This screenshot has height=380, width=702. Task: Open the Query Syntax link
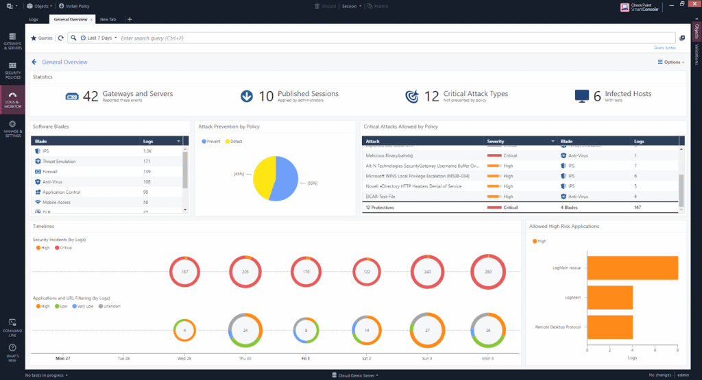pyautogui.click(x=665, y=48)
